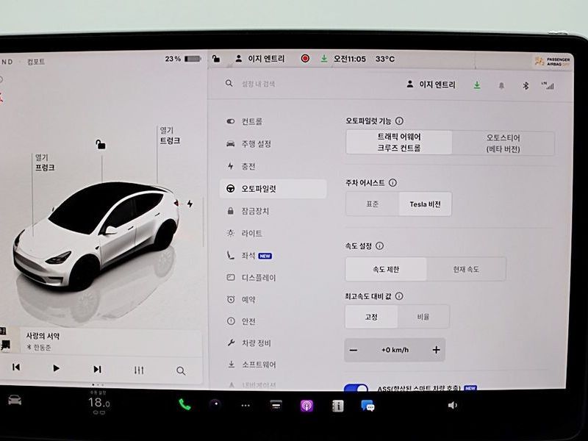Show info for 속도 설정
Viewport: 588px width, 441px height.
tap(379, 246)
